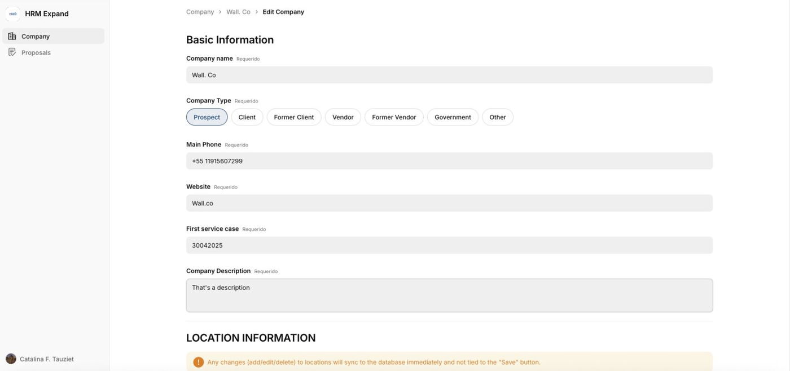Pick the Former Vendor type option
The width and height of the screenshot is (790, 371).
click(x=394, y=117)
